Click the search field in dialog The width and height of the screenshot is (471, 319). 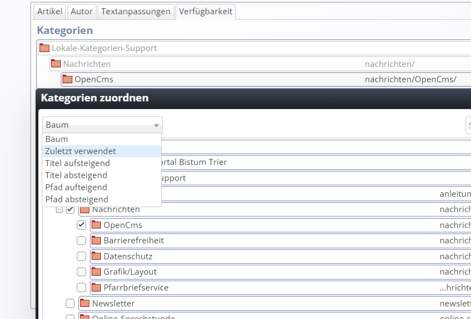[x=468, y=125]
